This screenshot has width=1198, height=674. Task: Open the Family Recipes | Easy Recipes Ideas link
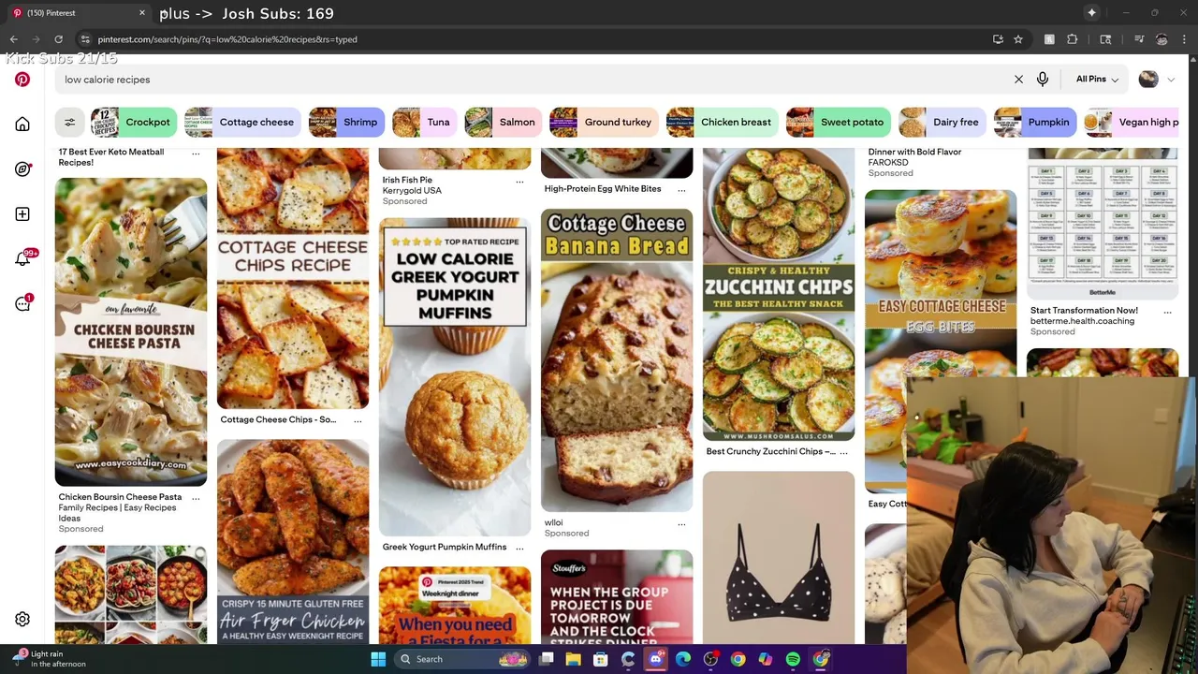pos(117,513)
